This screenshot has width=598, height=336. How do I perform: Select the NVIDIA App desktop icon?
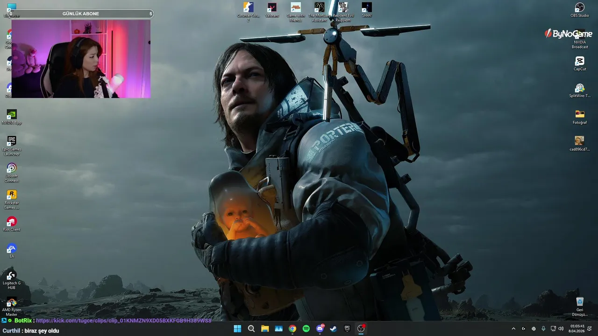12,117
